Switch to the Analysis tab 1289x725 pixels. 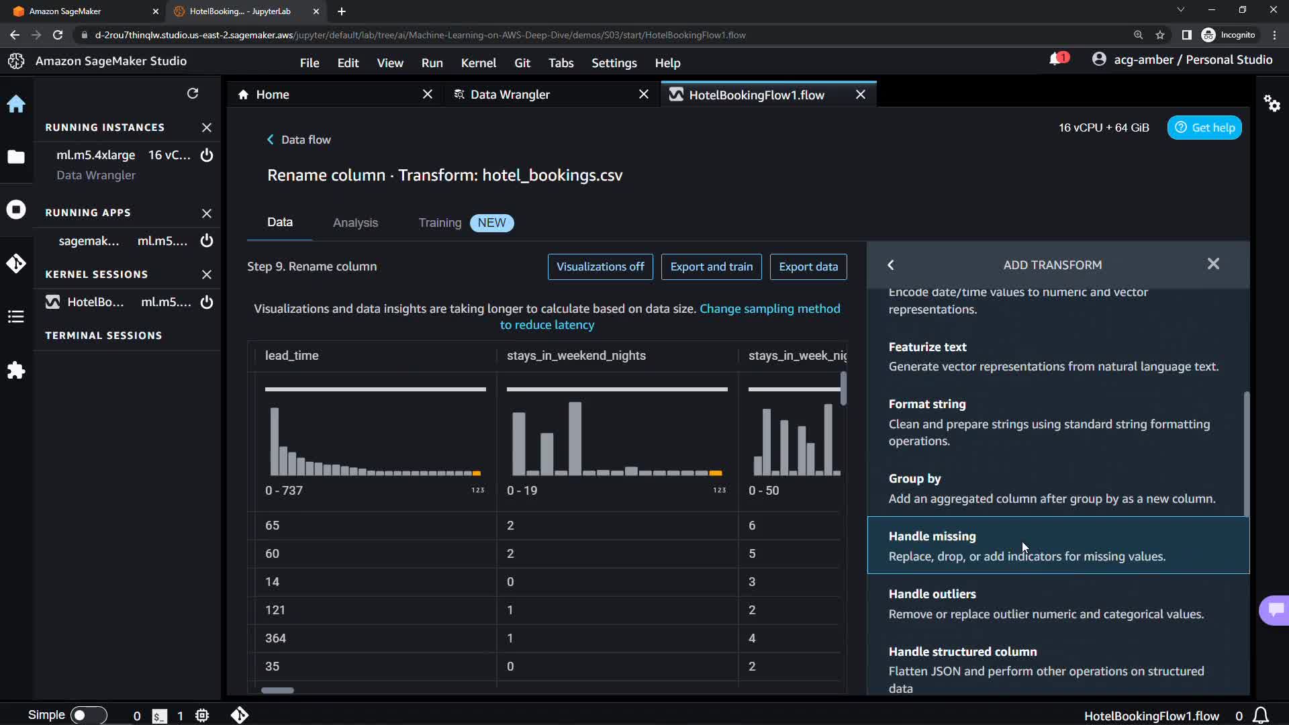[355, 223]
